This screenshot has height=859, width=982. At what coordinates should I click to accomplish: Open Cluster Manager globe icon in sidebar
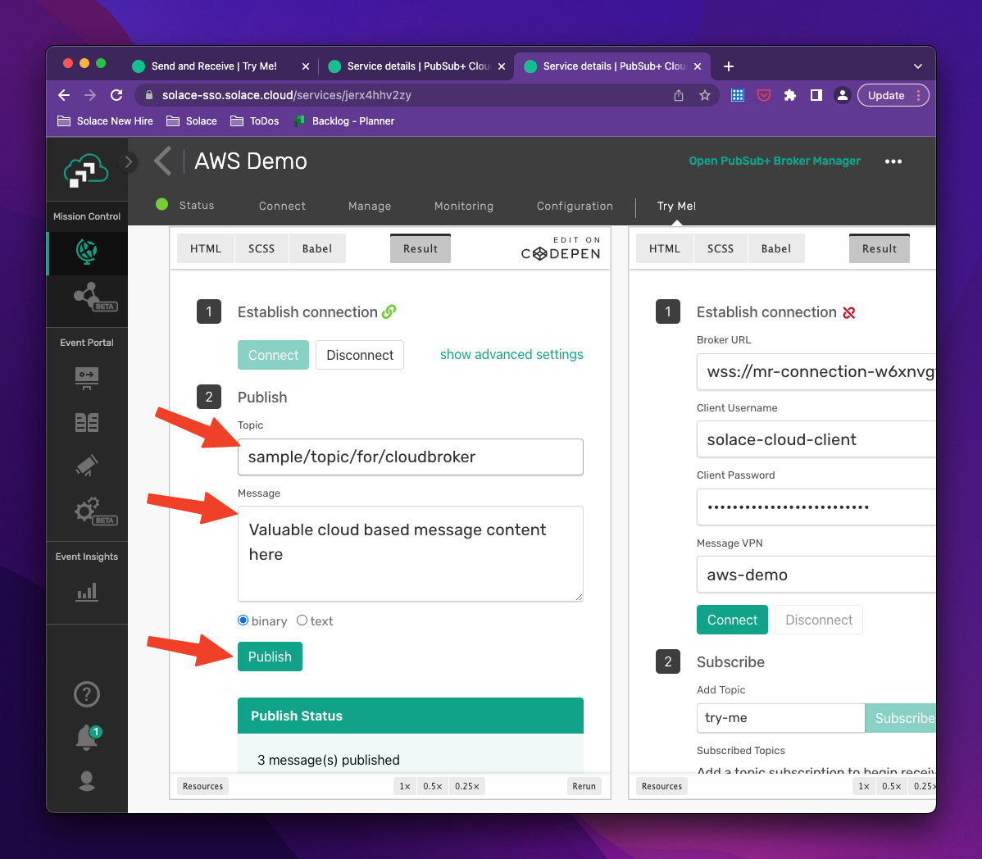click(87, 252)
